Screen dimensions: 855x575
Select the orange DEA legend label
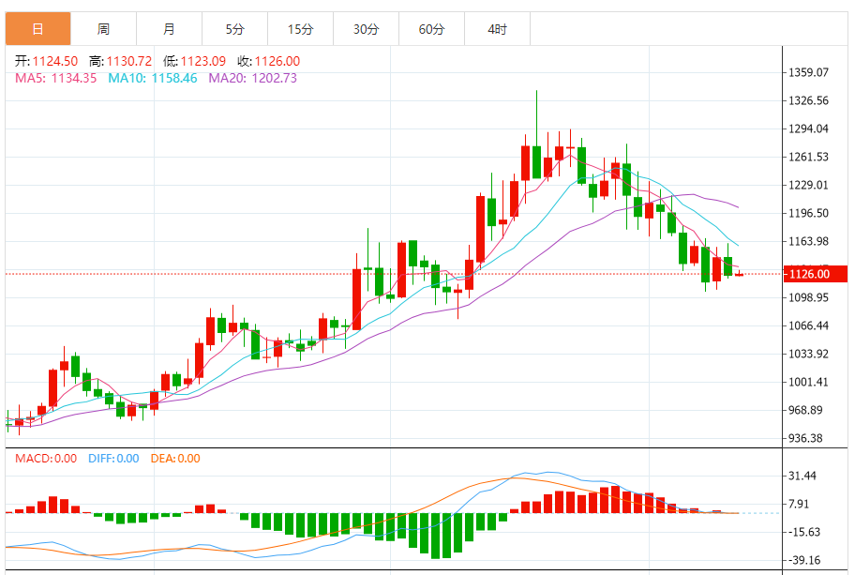[x=175, y=459]
